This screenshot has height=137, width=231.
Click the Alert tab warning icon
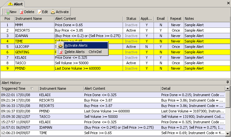tap(10, 4)
